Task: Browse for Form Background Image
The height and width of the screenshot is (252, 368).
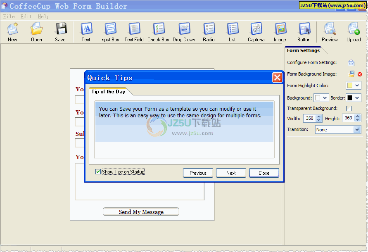Action: (x=351, y=74)
